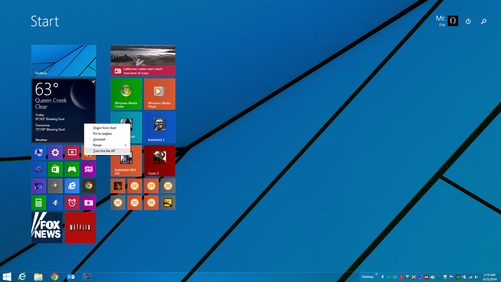
Task: Open the This PC computer tile
Action: click(x=39, y=152)
